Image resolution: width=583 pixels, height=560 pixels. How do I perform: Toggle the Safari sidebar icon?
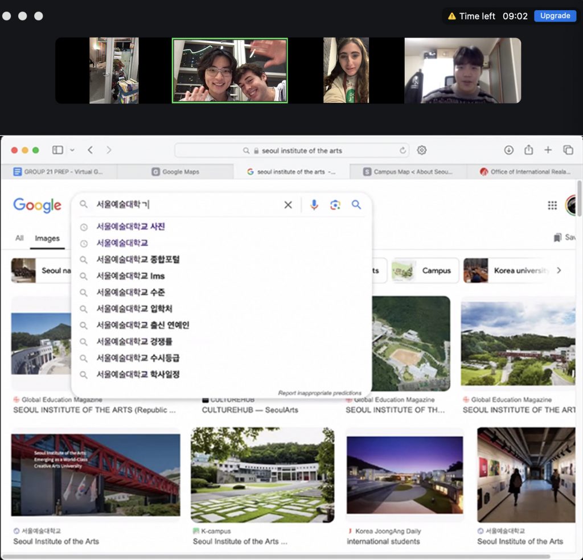[58, 150]
